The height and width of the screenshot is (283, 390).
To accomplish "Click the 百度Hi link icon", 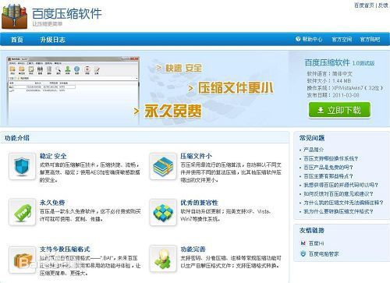I will point(303,243).
